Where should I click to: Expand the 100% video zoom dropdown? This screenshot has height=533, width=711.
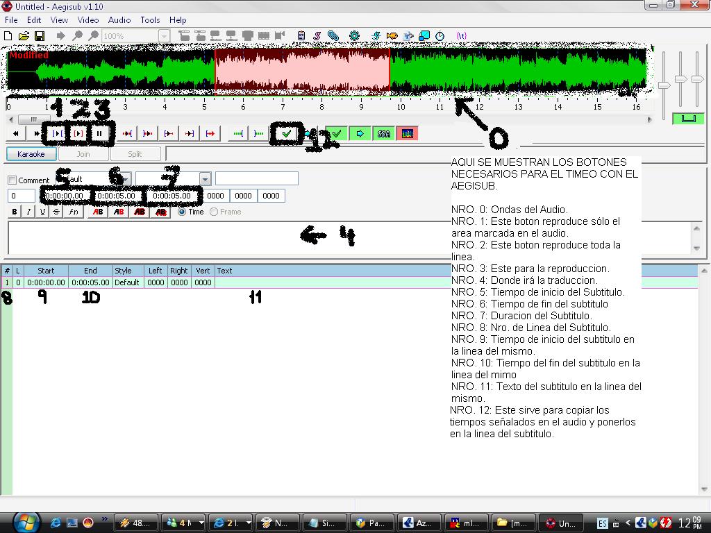pyautogui.click(x=164, y=36)
